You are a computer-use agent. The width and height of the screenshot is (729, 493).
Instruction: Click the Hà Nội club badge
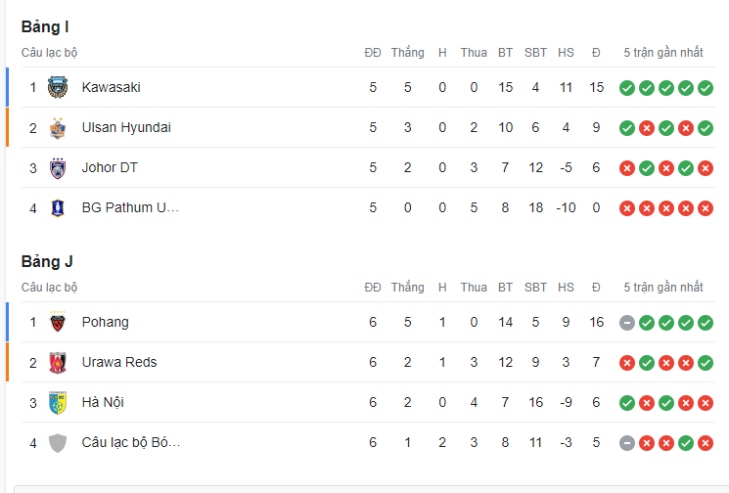(x=58, y=402)
